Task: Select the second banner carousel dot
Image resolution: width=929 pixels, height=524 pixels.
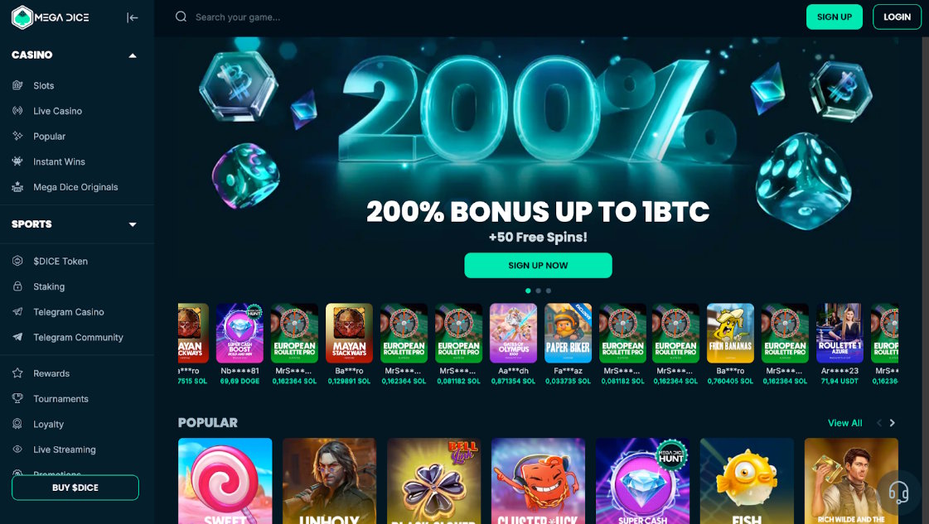Action: (x=538, y=291)
